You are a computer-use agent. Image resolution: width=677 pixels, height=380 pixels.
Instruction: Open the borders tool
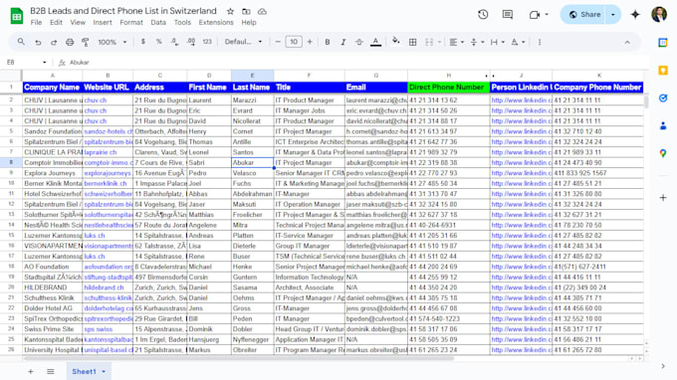click(x=413, y=42)
